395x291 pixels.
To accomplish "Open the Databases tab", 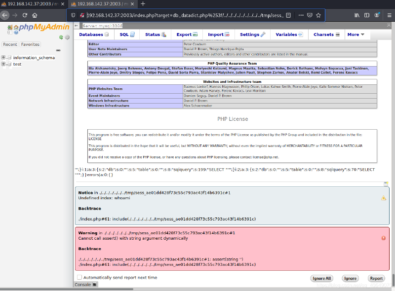I will pyautogui.click(x=94, y=35).
